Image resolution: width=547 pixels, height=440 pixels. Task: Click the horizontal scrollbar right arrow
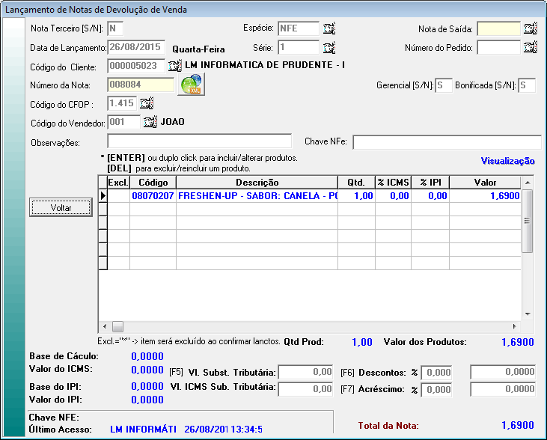pos(514,326)
